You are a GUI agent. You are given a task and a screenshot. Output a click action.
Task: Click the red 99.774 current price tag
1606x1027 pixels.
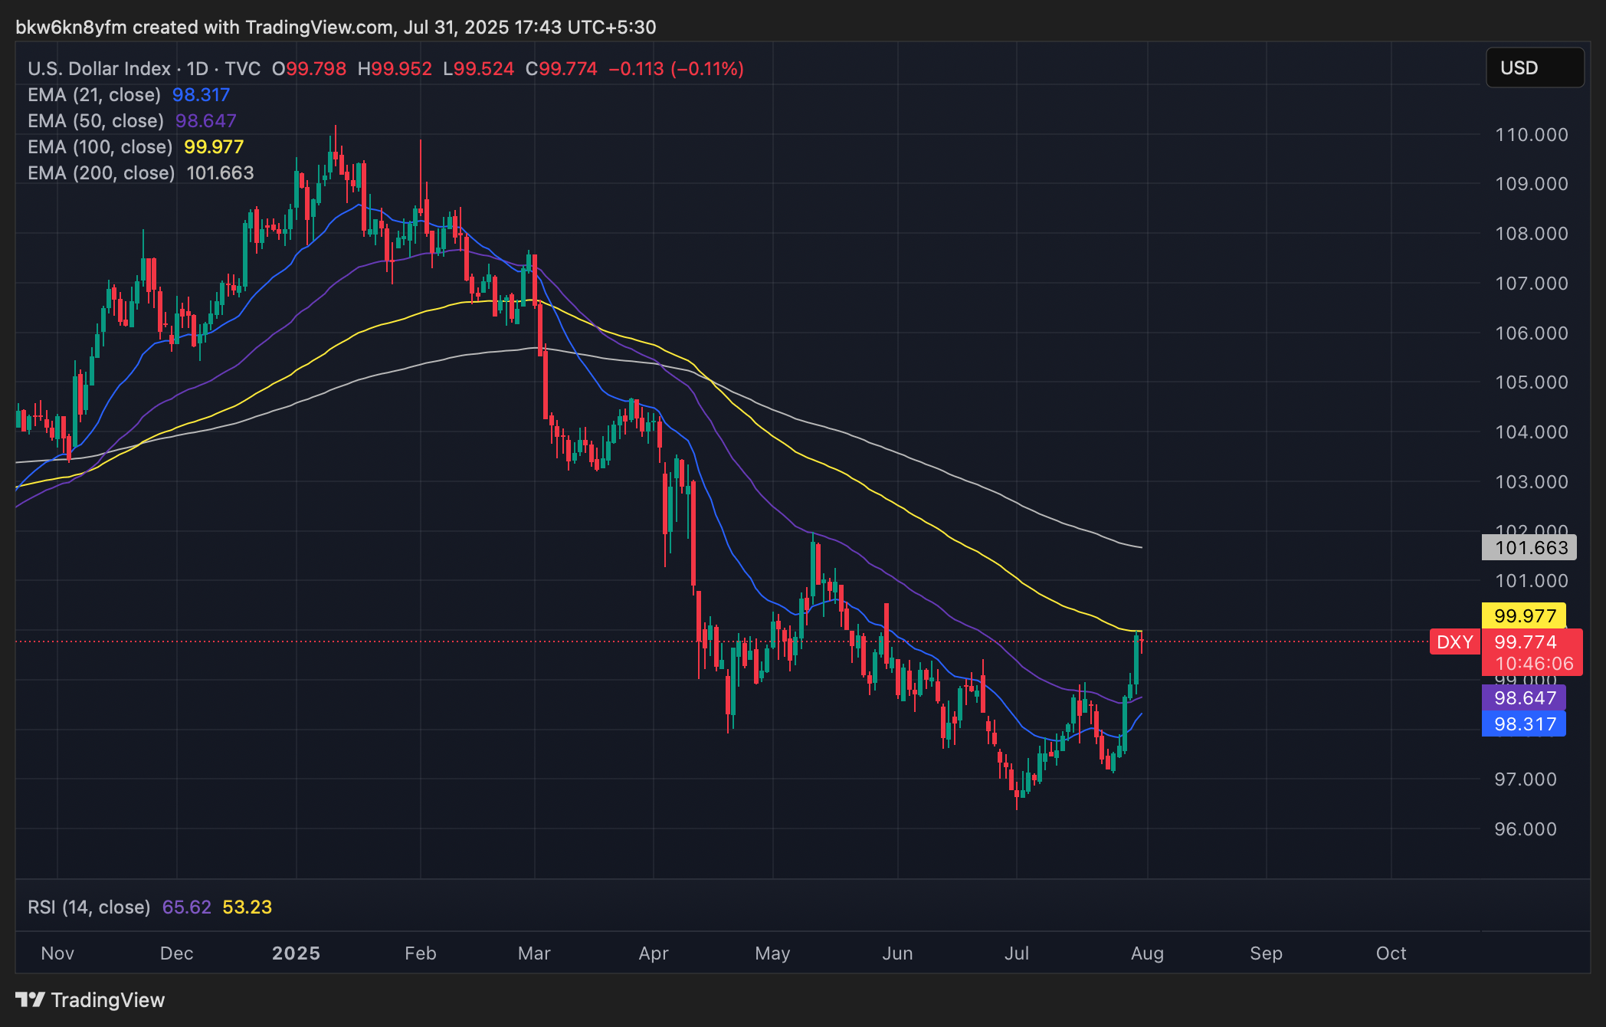(1526, 641)
